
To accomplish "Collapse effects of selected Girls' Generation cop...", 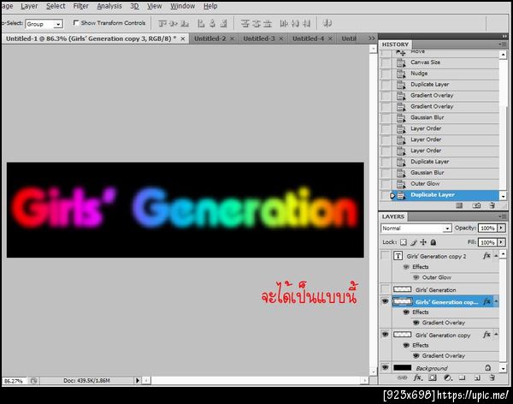I will (x=496, y=301).
